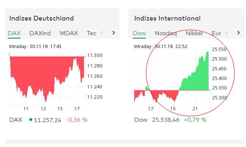This screenshot has width=246, height=147.
Task: Click right arrow in Indizes International tabs
Action: tap(239, 33)
